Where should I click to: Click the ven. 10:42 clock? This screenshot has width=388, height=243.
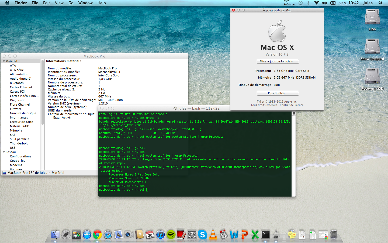coord(349,3)
